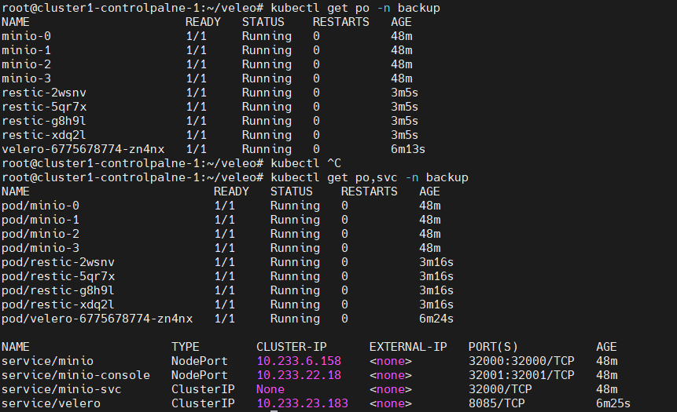The image size is (677, 412).
Task: Select the minio-0 pod name in first listing
Action: [26, 36]
